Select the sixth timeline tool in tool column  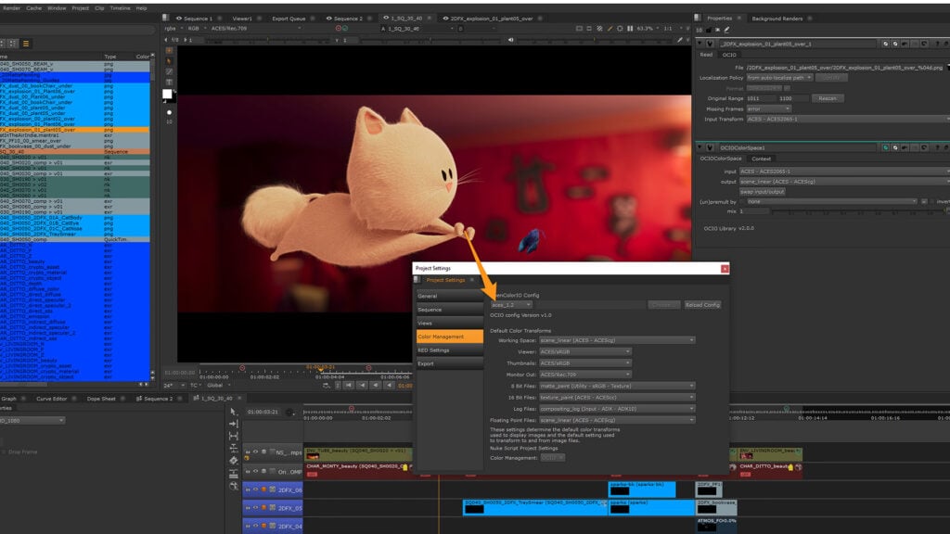(x=233, y=474)
